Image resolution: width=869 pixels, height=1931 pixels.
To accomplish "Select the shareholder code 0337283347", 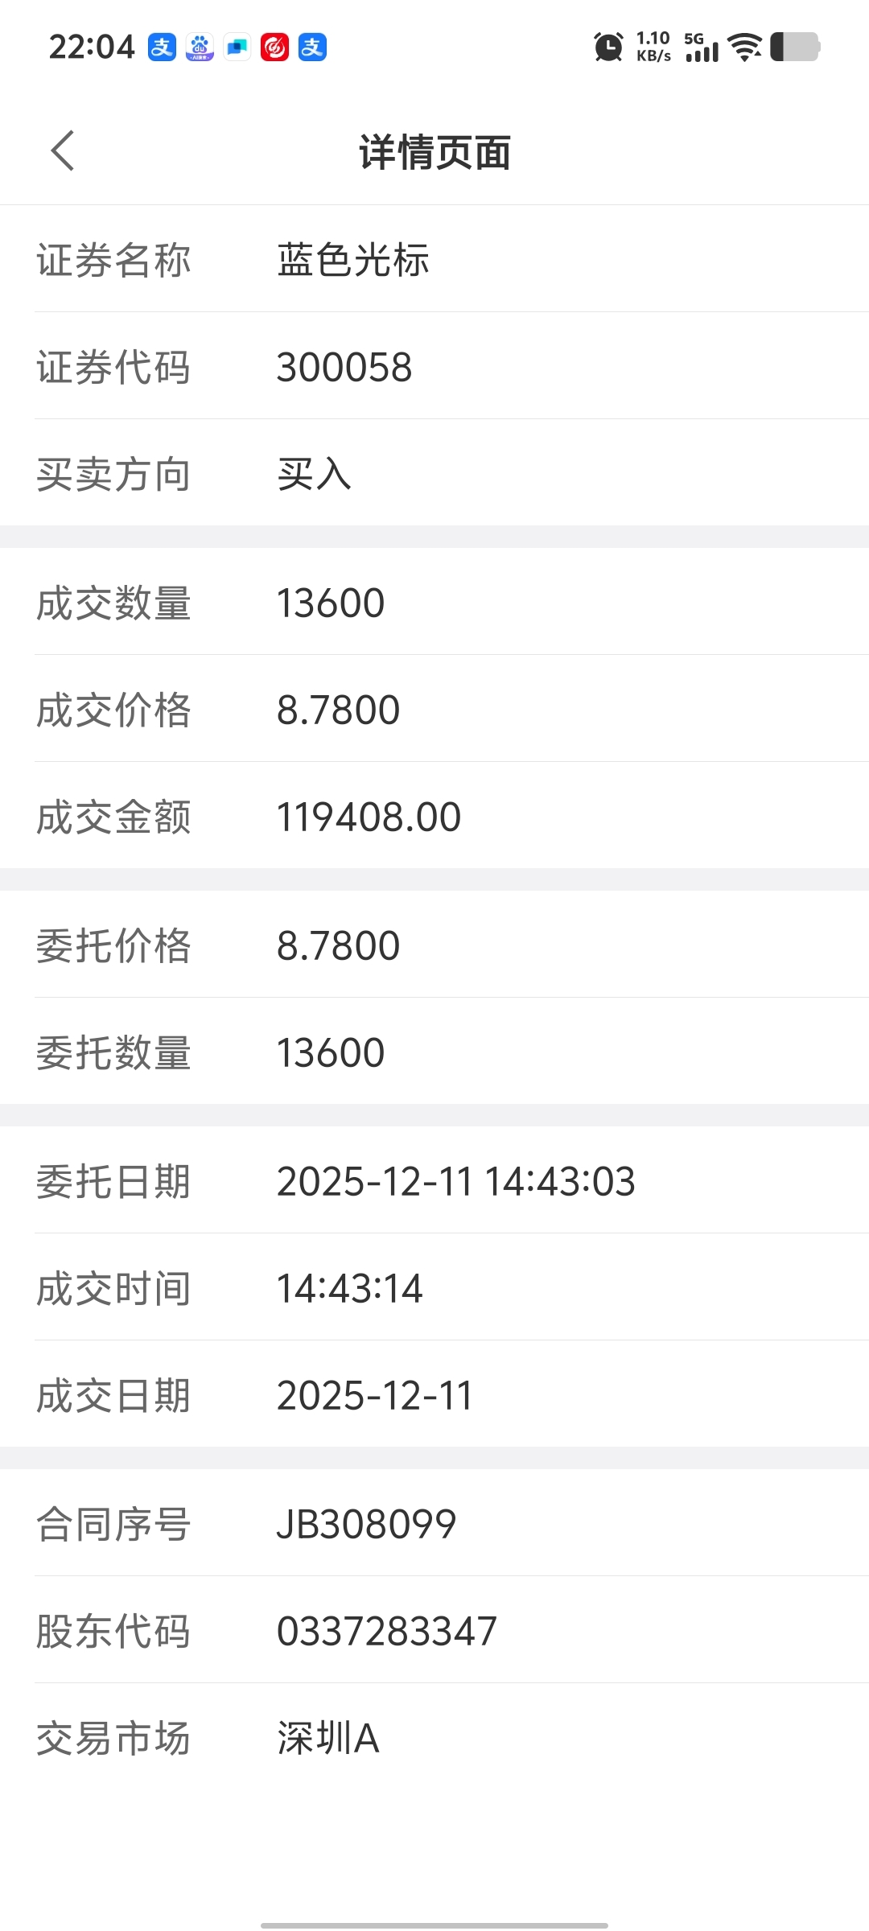I will pyautogui.click(x=387, y=1631).
